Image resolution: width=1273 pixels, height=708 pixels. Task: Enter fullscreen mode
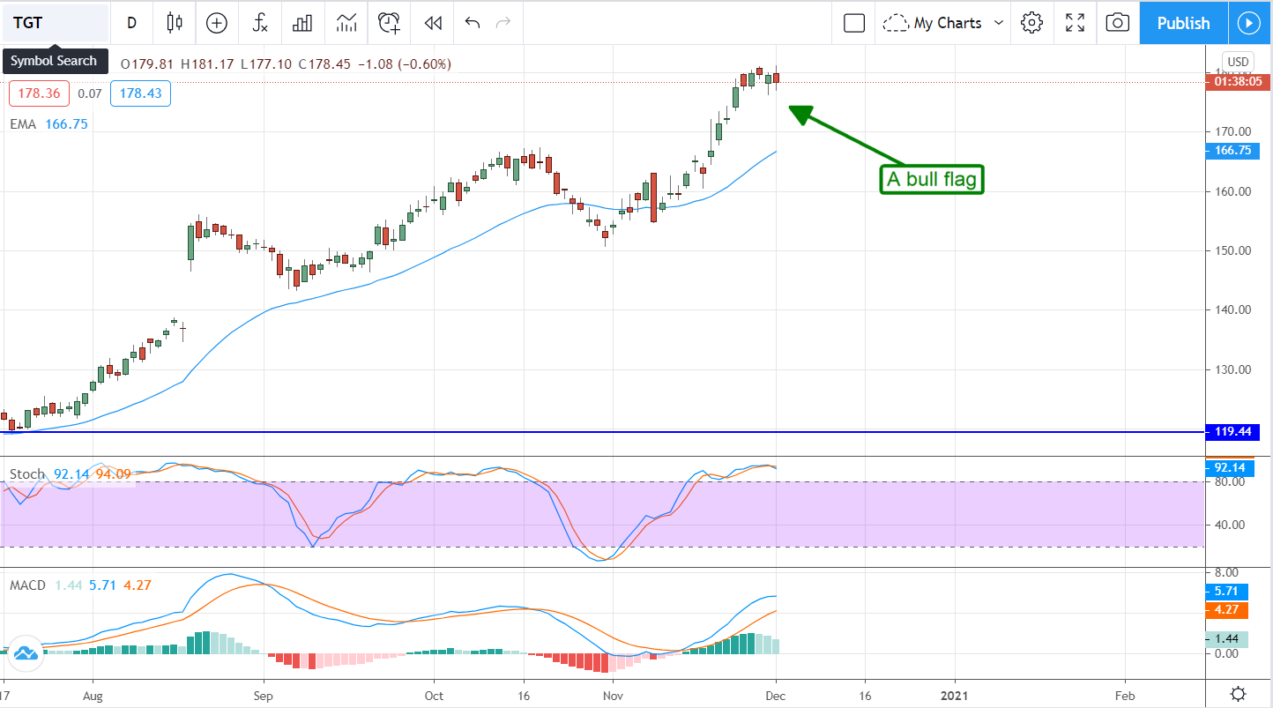pos(1075,23)
